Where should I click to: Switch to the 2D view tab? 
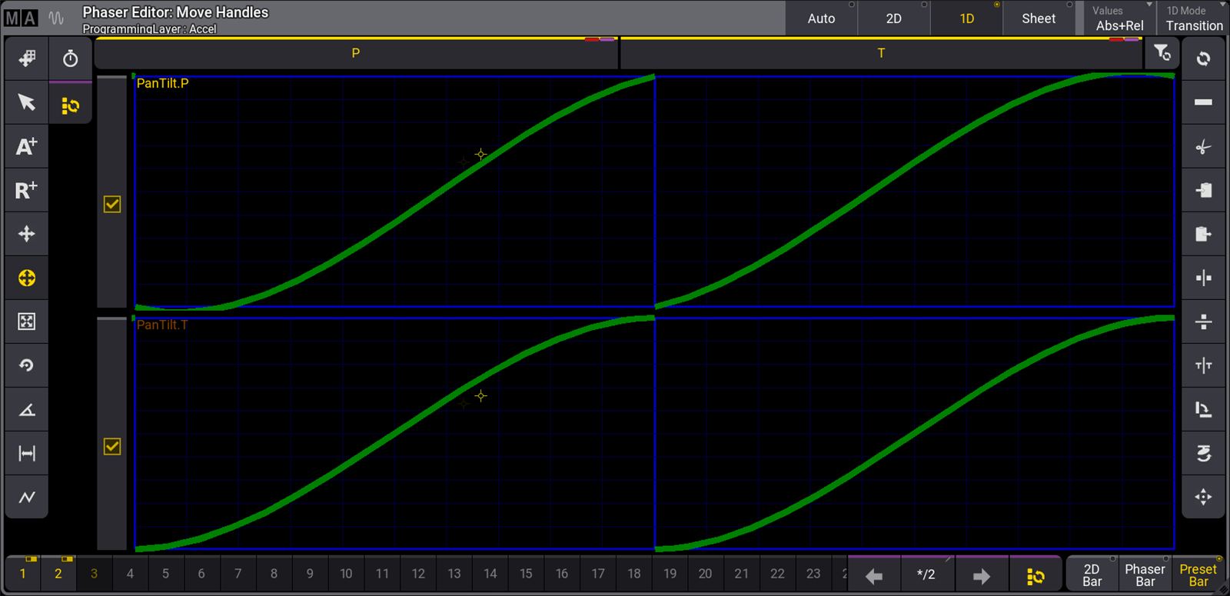(x=893, y=18)
